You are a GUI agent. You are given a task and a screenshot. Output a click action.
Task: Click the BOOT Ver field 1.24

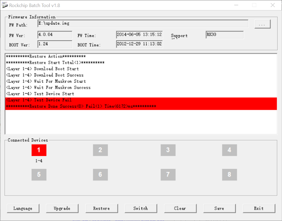click(x=55, y=44)
